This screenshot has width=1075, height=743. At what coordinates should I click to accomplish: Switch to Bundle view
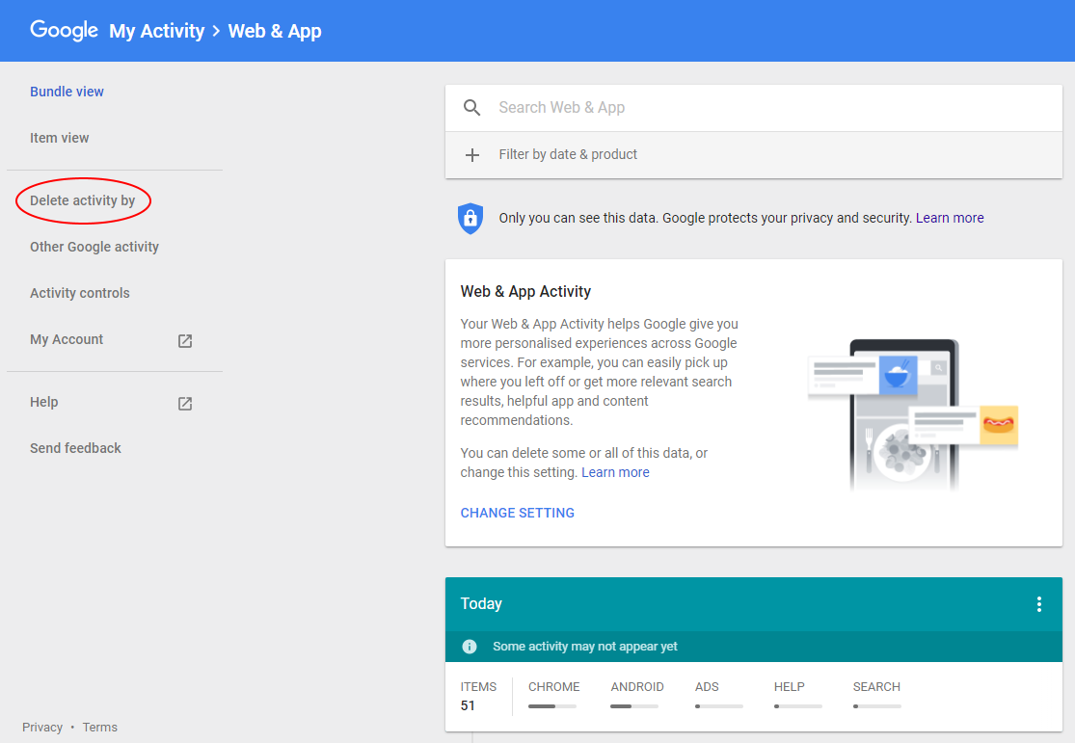tap(67, 92)
